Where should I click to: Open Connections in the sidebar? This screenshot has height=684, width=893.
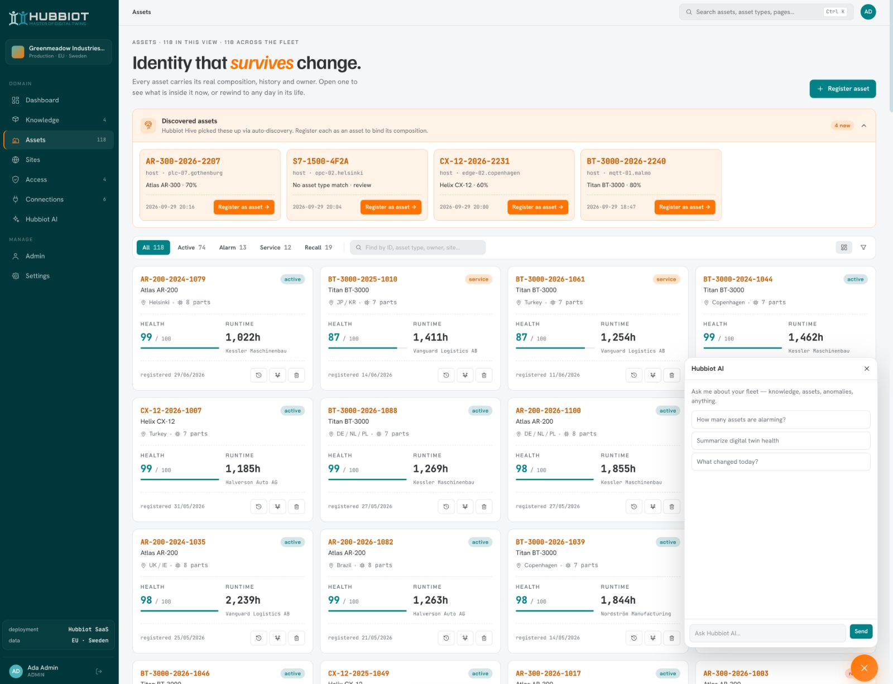pyautogui.click(x=59, y=200)
